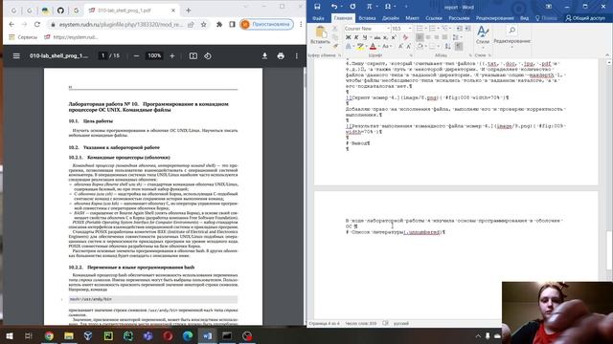Paste clipboard contents using the Вставить icon
This screenshot has height=344, width=613.
[321, 35]
